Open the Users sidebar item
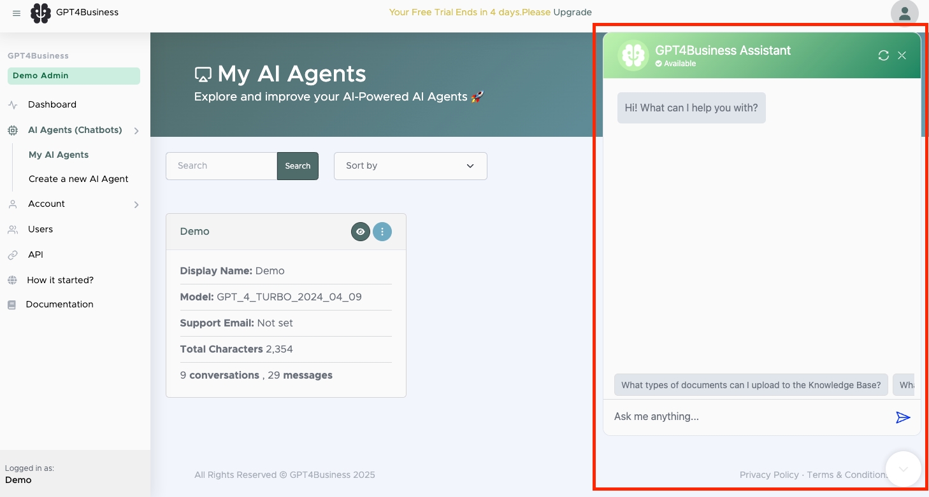 pos(40,229)
